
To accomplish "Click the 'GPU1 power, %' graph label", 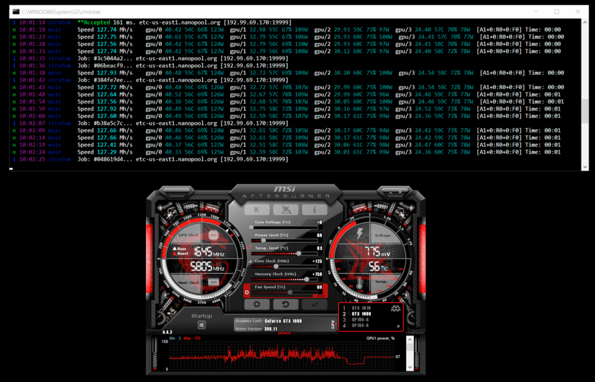I will point(380,338).
